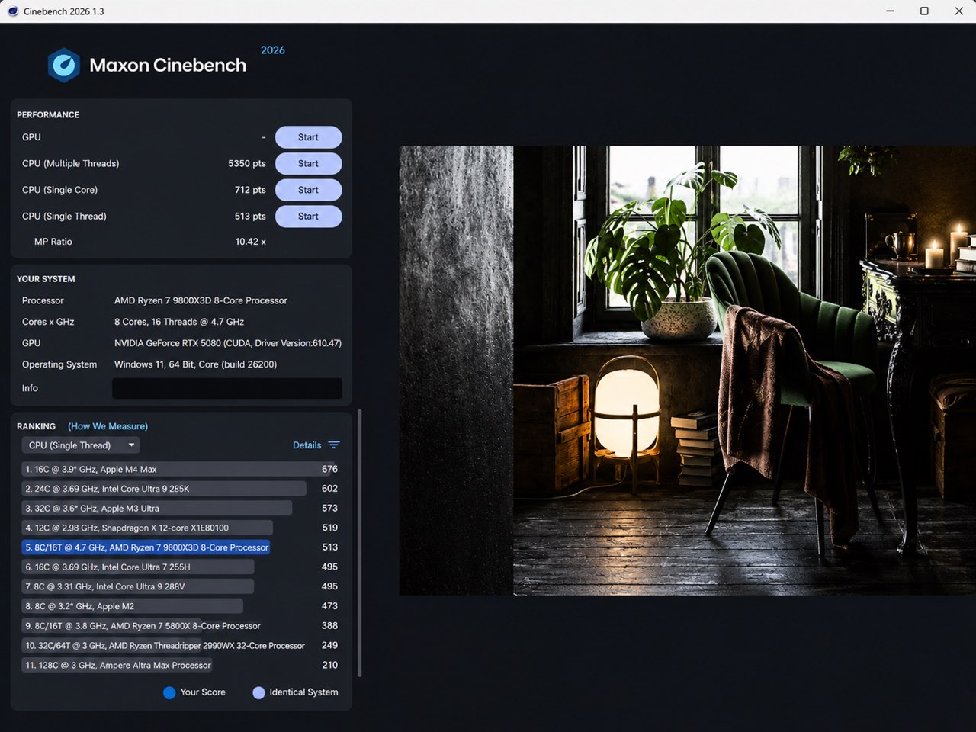The height and width of the screenshot is (732, 976).
Task: Click the empty Info text field
Action: (x=227, y=388)
